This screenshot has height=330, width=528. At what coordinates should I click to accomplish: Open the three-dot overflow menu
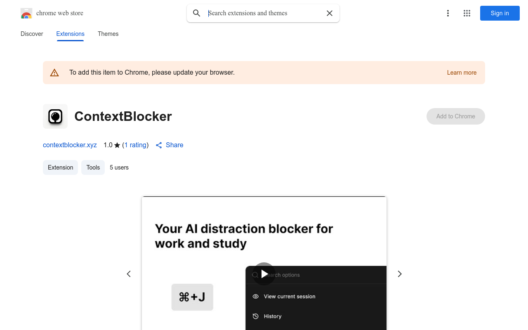[x=448, y=13]
